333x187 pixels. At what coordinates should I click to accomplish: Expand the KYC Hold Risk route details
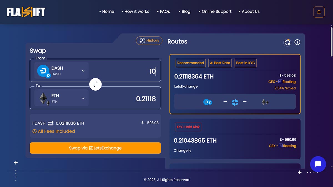pyautogui.click(x=235, y=139)
